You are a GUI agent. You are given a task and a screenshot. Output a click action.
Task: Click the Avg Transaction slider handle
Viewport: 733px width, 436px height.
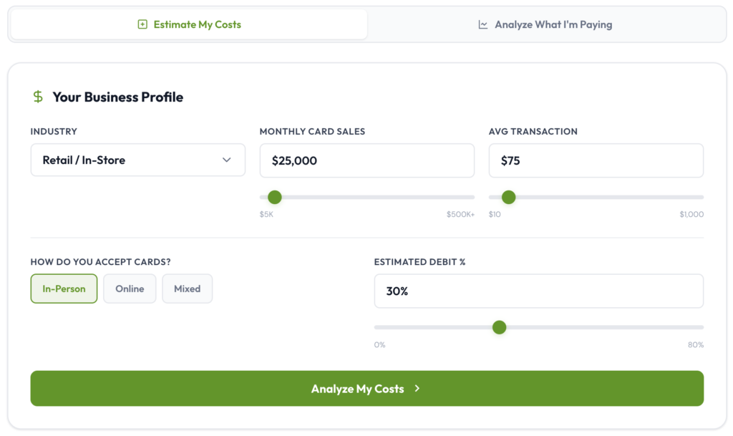point(508,197)
